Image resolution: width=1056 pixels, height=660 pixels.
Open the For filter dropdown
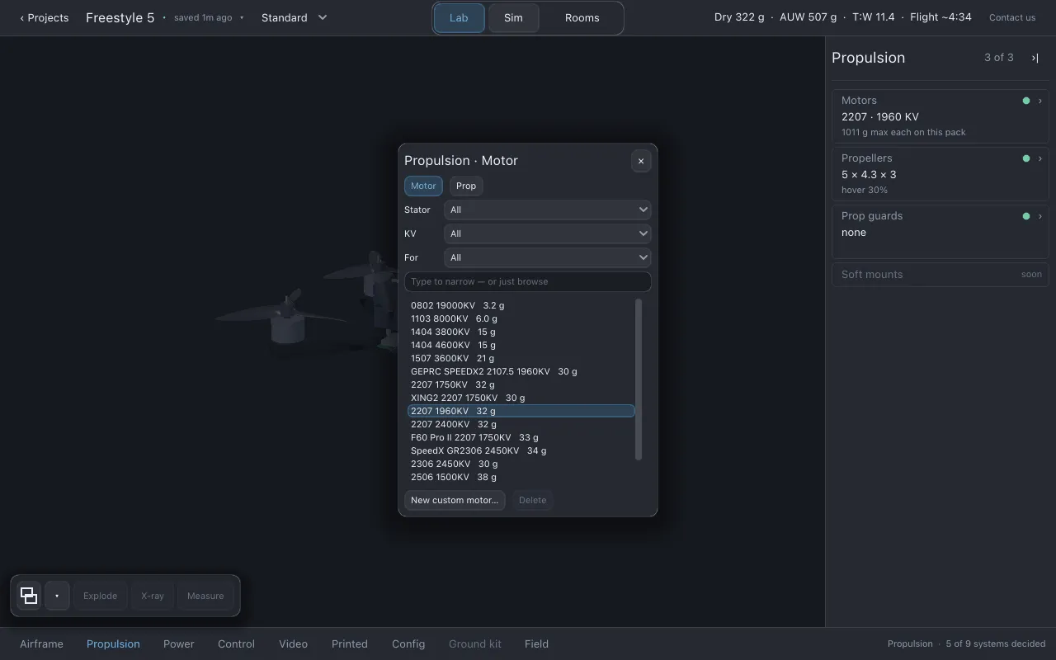coord(548,257)
